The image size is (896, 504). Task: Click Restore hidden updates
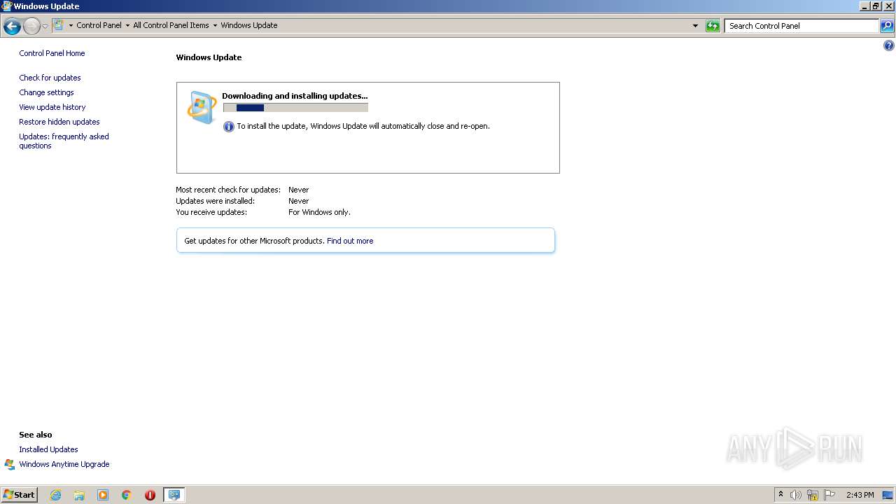click(x=59, y=122)
